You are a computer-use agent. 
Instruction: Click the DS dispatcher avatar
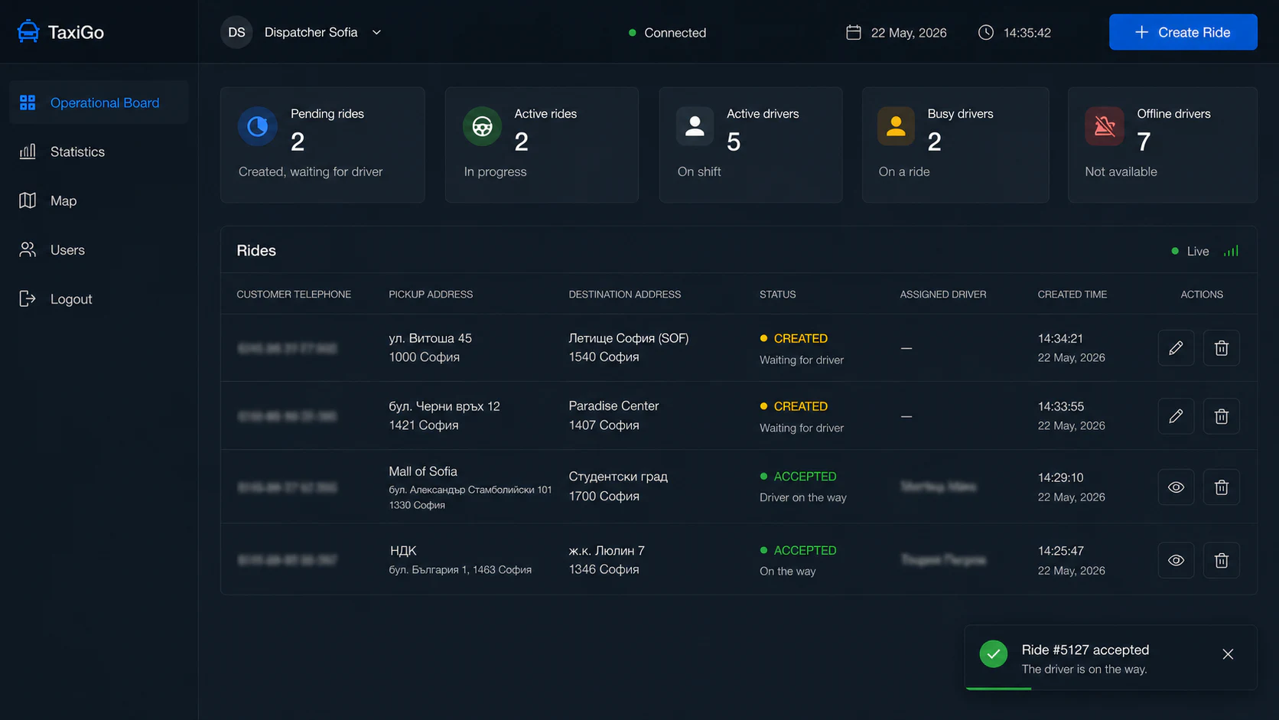tap(236, 32)
